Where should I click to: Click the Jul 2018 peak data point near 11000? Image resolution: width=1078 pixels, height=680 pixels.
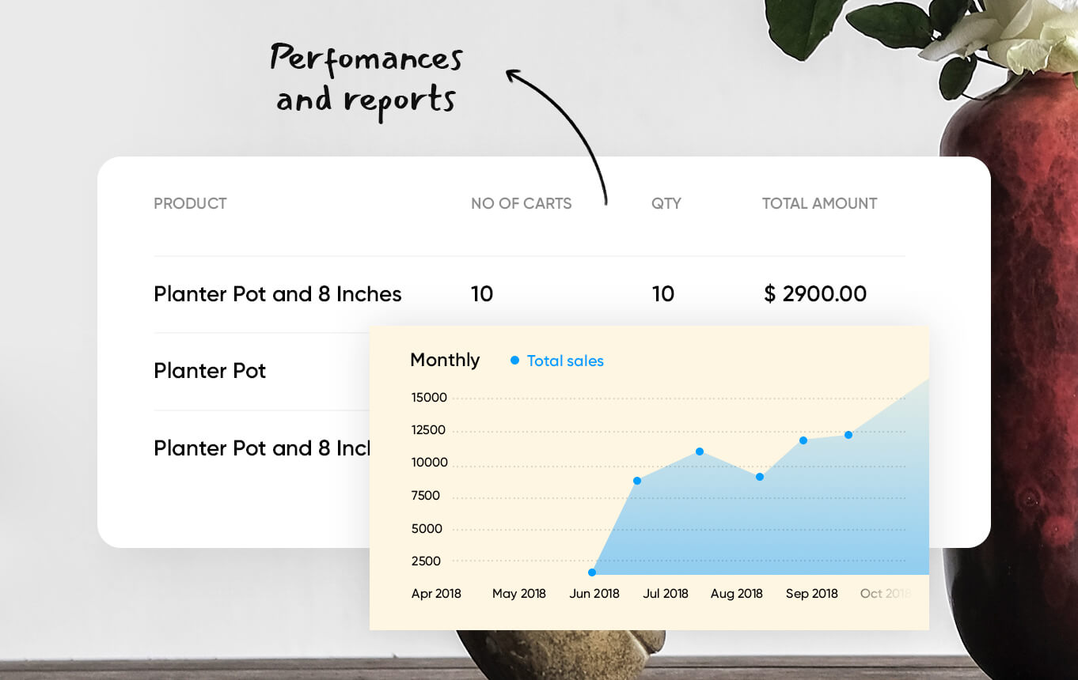pos(700,451)
